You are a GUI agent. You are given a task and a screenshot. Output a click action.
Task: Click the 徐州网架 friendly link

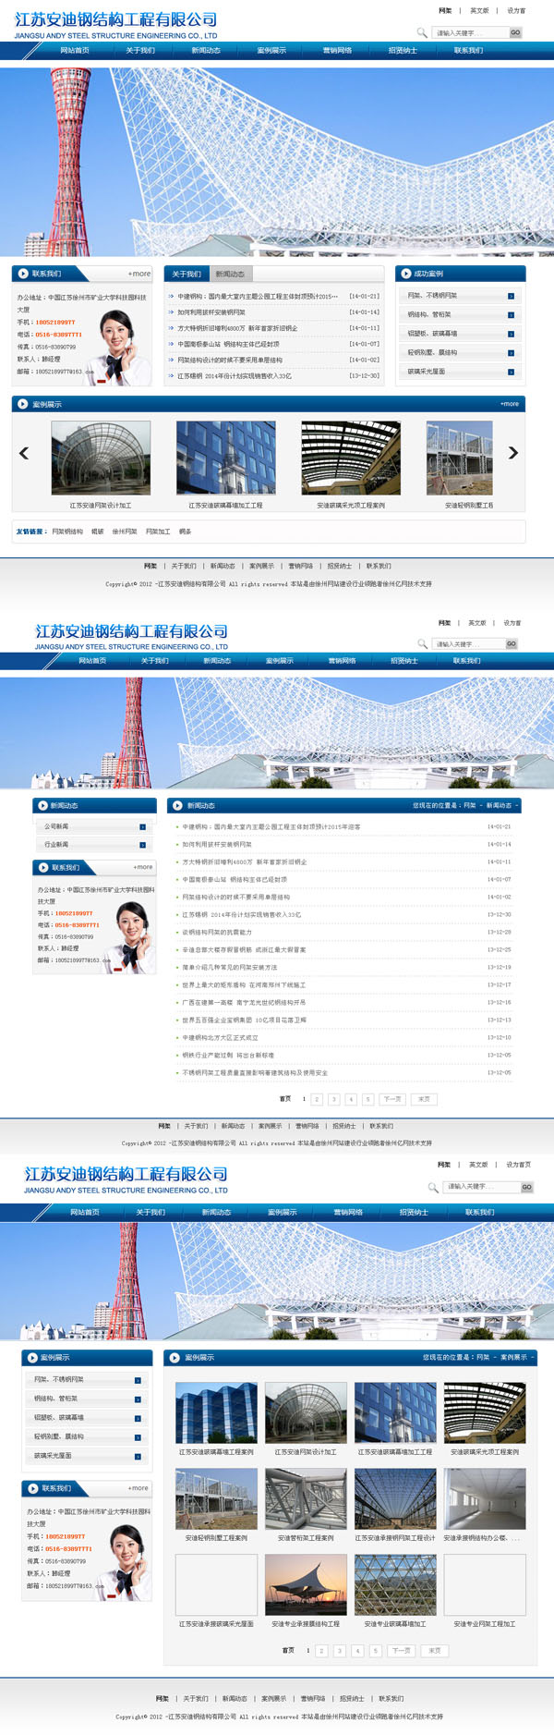tap(125, 531)
